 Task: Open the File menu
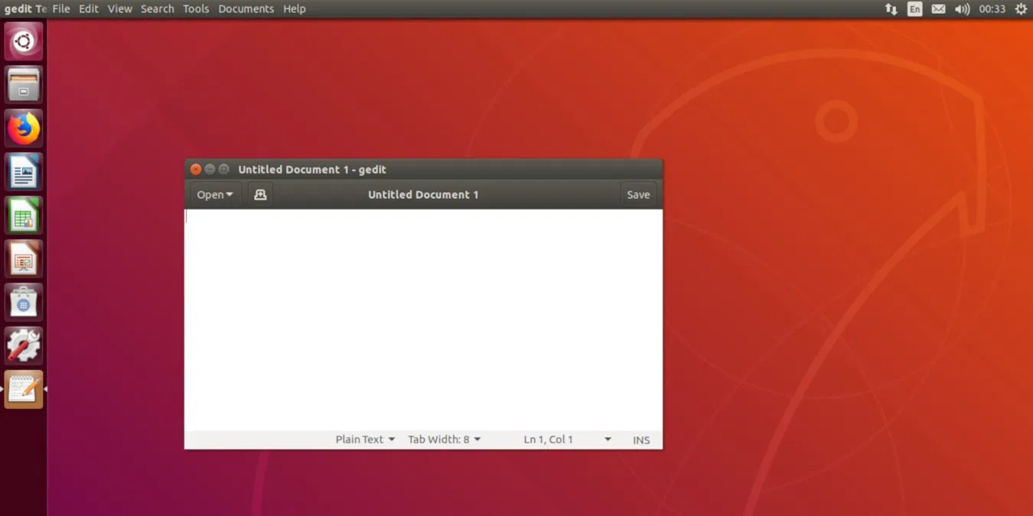tap(60, 8)
